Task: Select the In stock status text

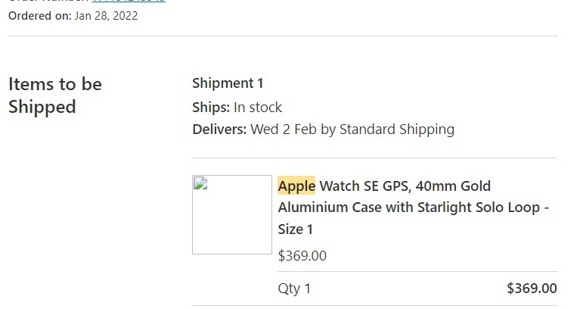Action: [258, 108]
